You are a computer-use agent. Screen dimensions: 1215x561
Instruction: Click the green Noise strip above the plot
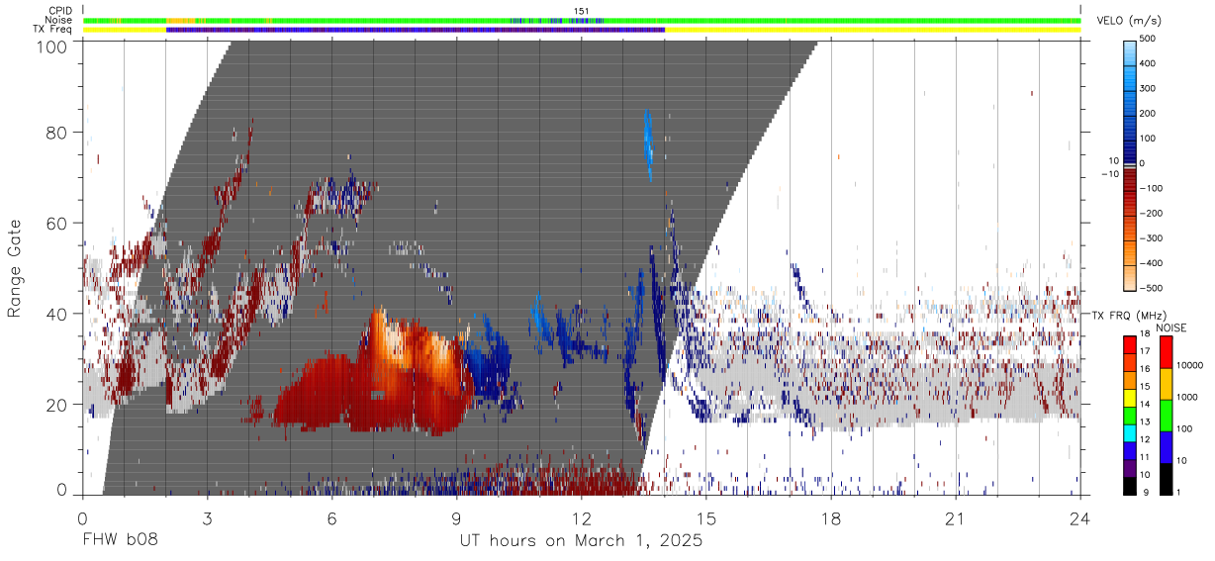[x=582, y=20]
